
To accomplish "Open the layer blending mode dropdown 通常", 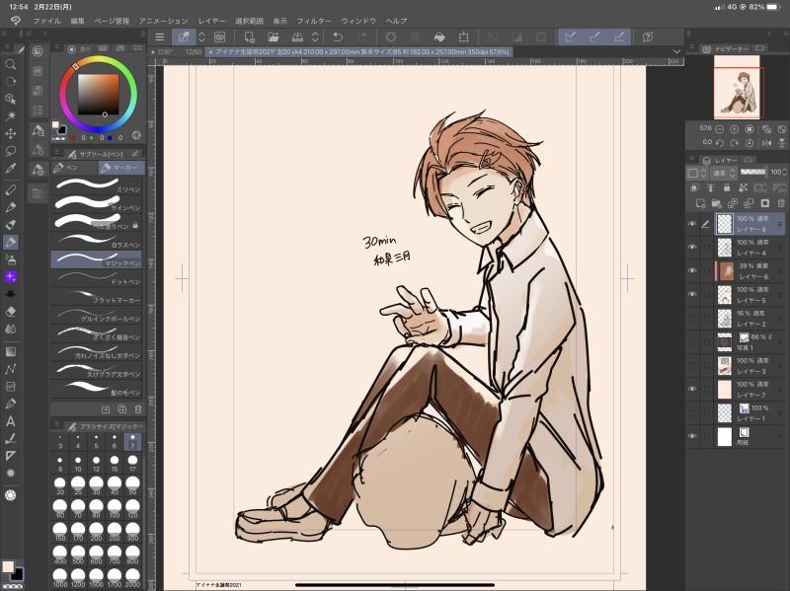I will (722, 173).
